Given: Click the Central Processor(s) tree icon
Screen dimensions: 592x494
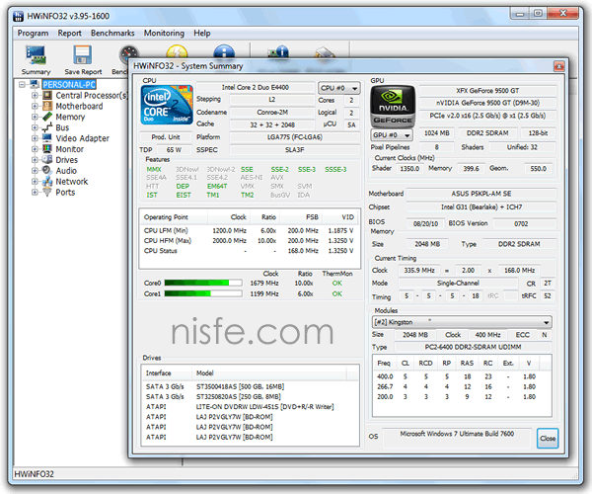Looking at the screenshot, I should point(47,95).
